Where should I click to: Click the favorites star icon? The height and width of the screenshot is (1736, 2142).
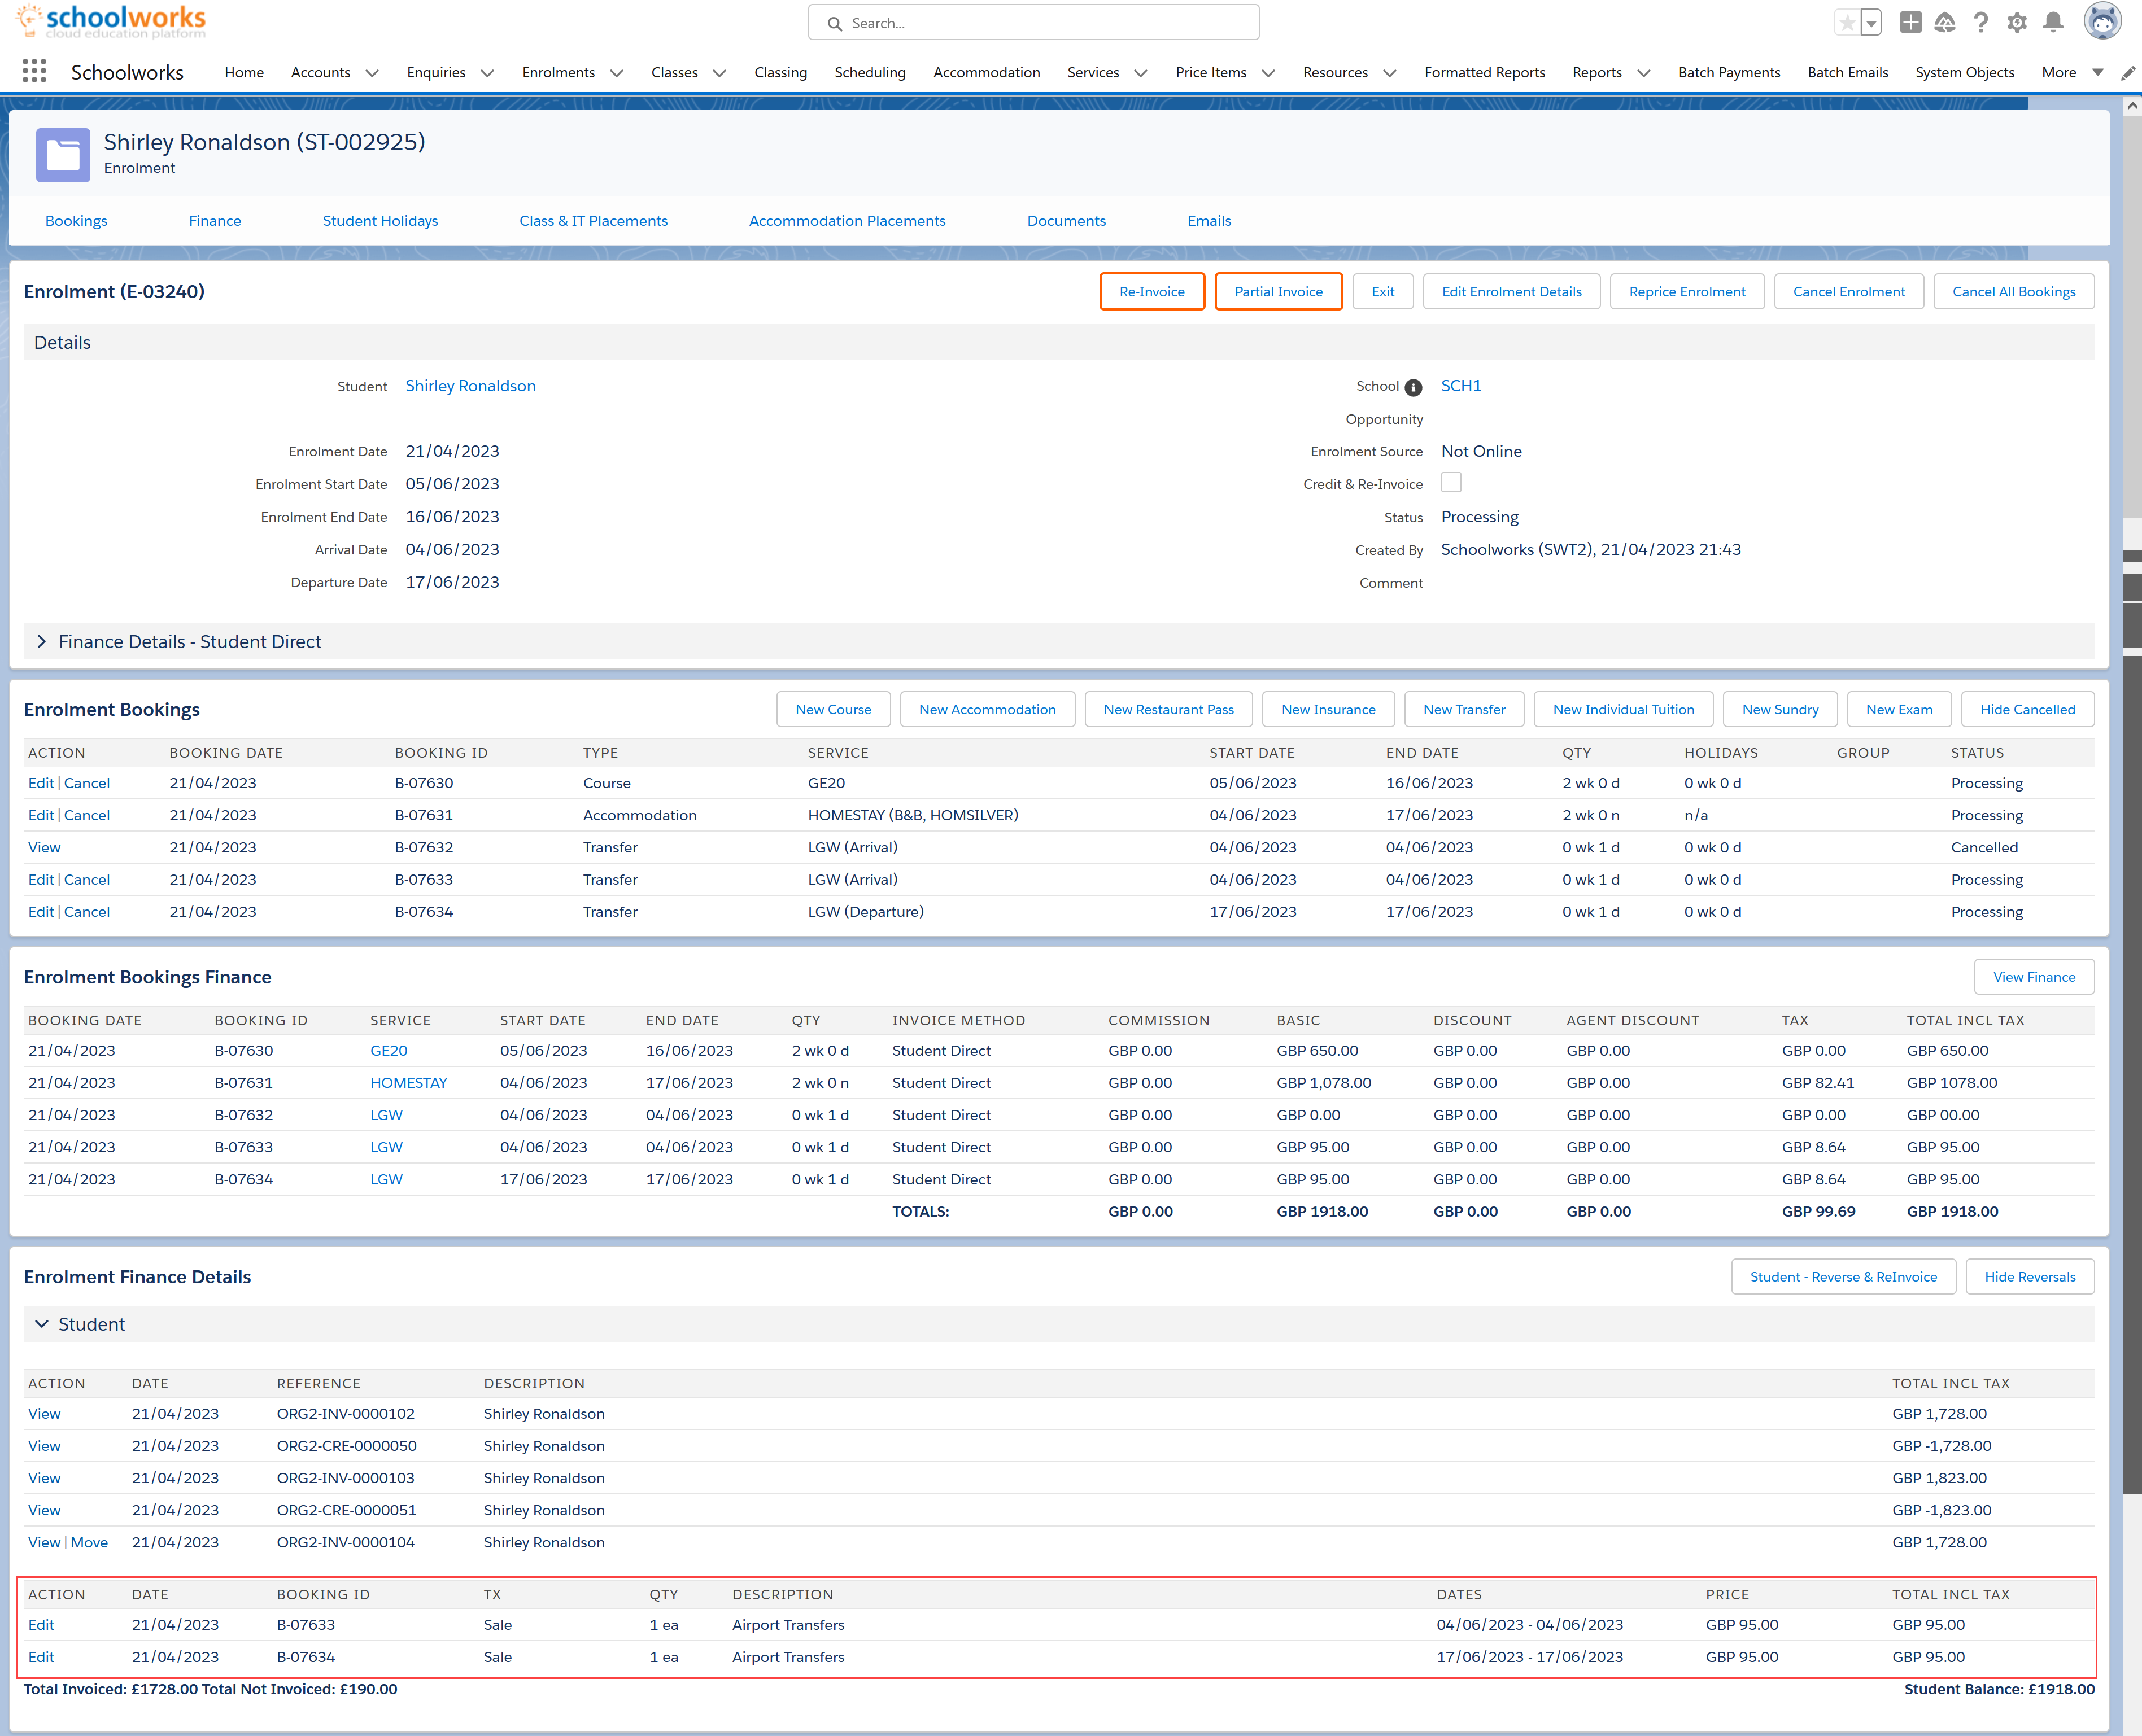coord(1847,23)
